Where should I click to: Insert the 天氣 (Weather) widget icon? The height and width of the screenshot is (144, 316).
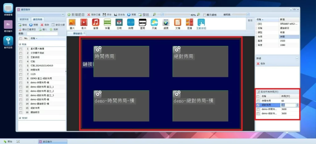coord(154,23)
